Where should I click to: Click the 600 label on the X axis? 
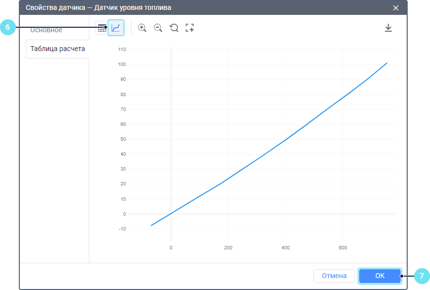click(343, 247)
